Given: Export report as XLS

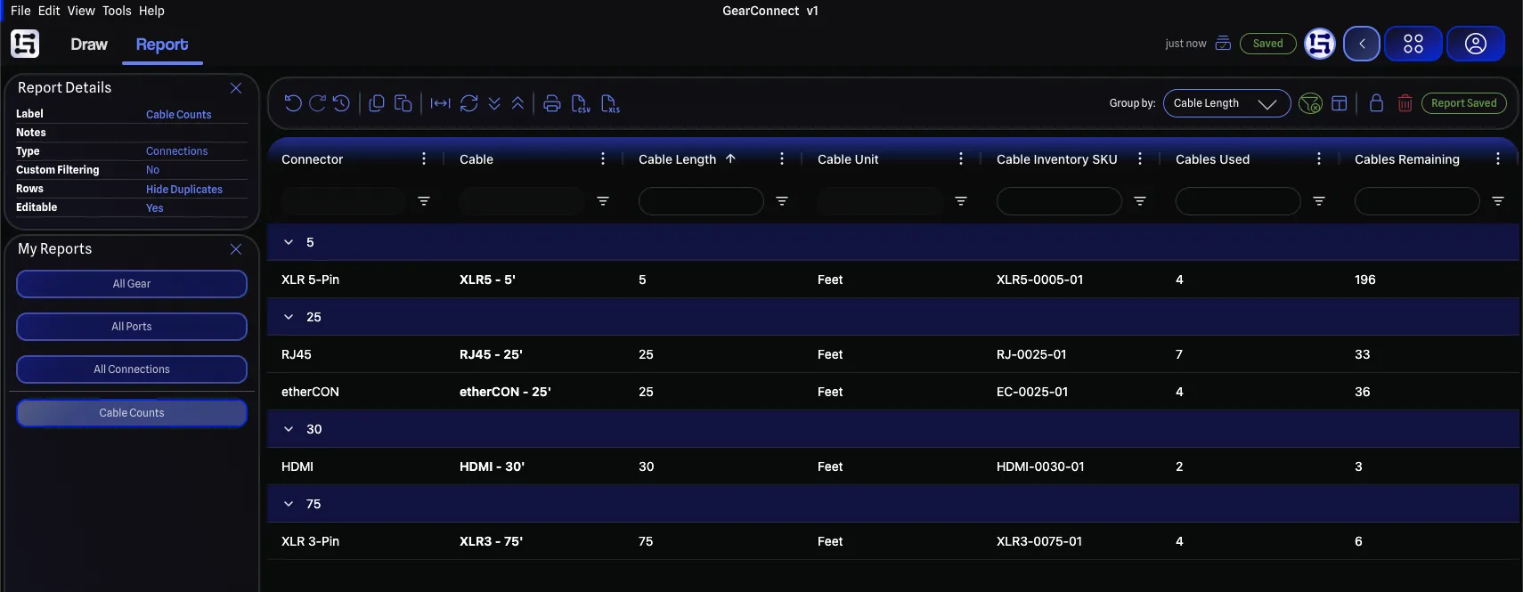Looking at the screenshot, I should click(610, 104).
